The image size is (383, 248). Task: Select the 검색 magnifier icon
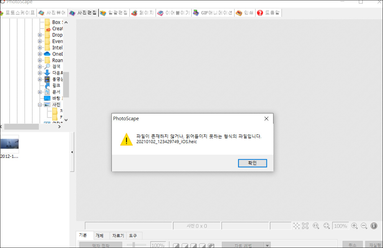coord(47,66)
